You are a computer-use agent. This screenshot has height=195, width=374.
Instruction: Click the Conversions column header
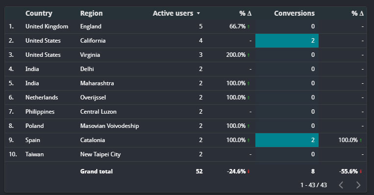point(294,13)
